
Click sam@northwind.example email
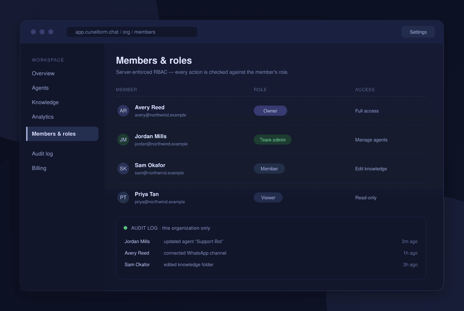coord(159,173)
